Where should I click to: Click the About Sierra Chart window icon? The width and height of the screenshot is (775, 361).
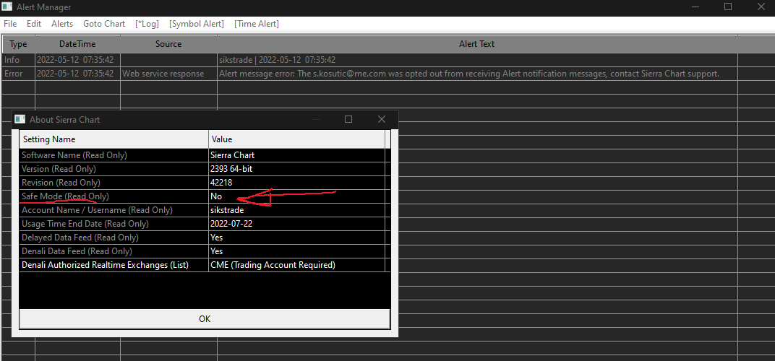[20, 120]
